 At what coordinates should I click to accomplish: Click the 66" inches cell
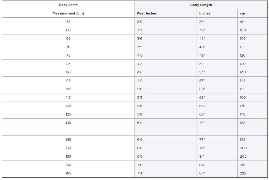click(x=202, y=106)
